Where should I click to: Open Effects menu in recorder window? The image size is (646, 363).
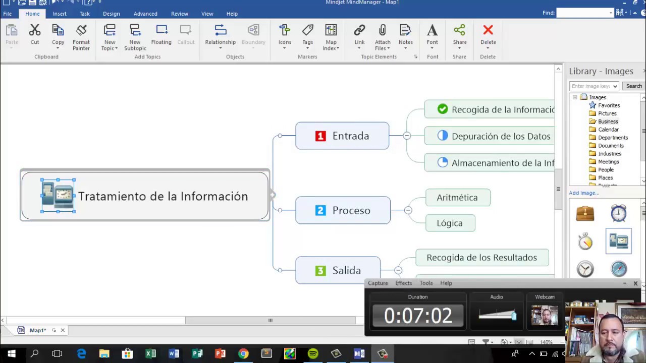pos(403,283)
